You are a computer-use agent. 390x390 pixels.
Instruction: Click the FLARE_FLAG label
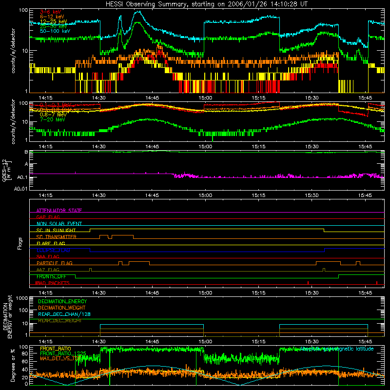point(51,243)
